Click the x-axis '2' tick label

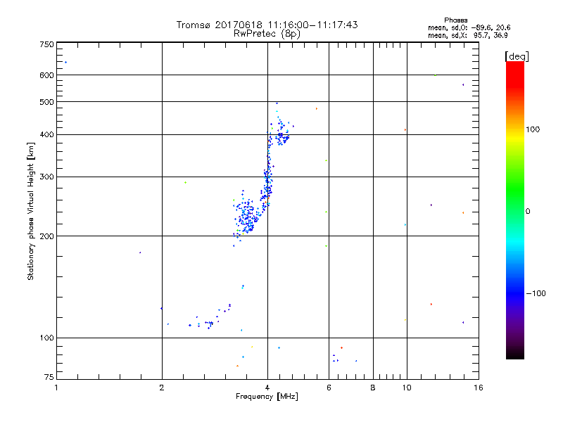162,388
